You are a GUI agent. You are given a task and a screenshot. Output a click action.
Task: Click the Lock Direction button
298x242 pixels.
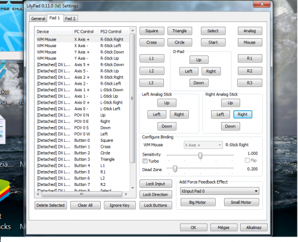coord(156,194)
